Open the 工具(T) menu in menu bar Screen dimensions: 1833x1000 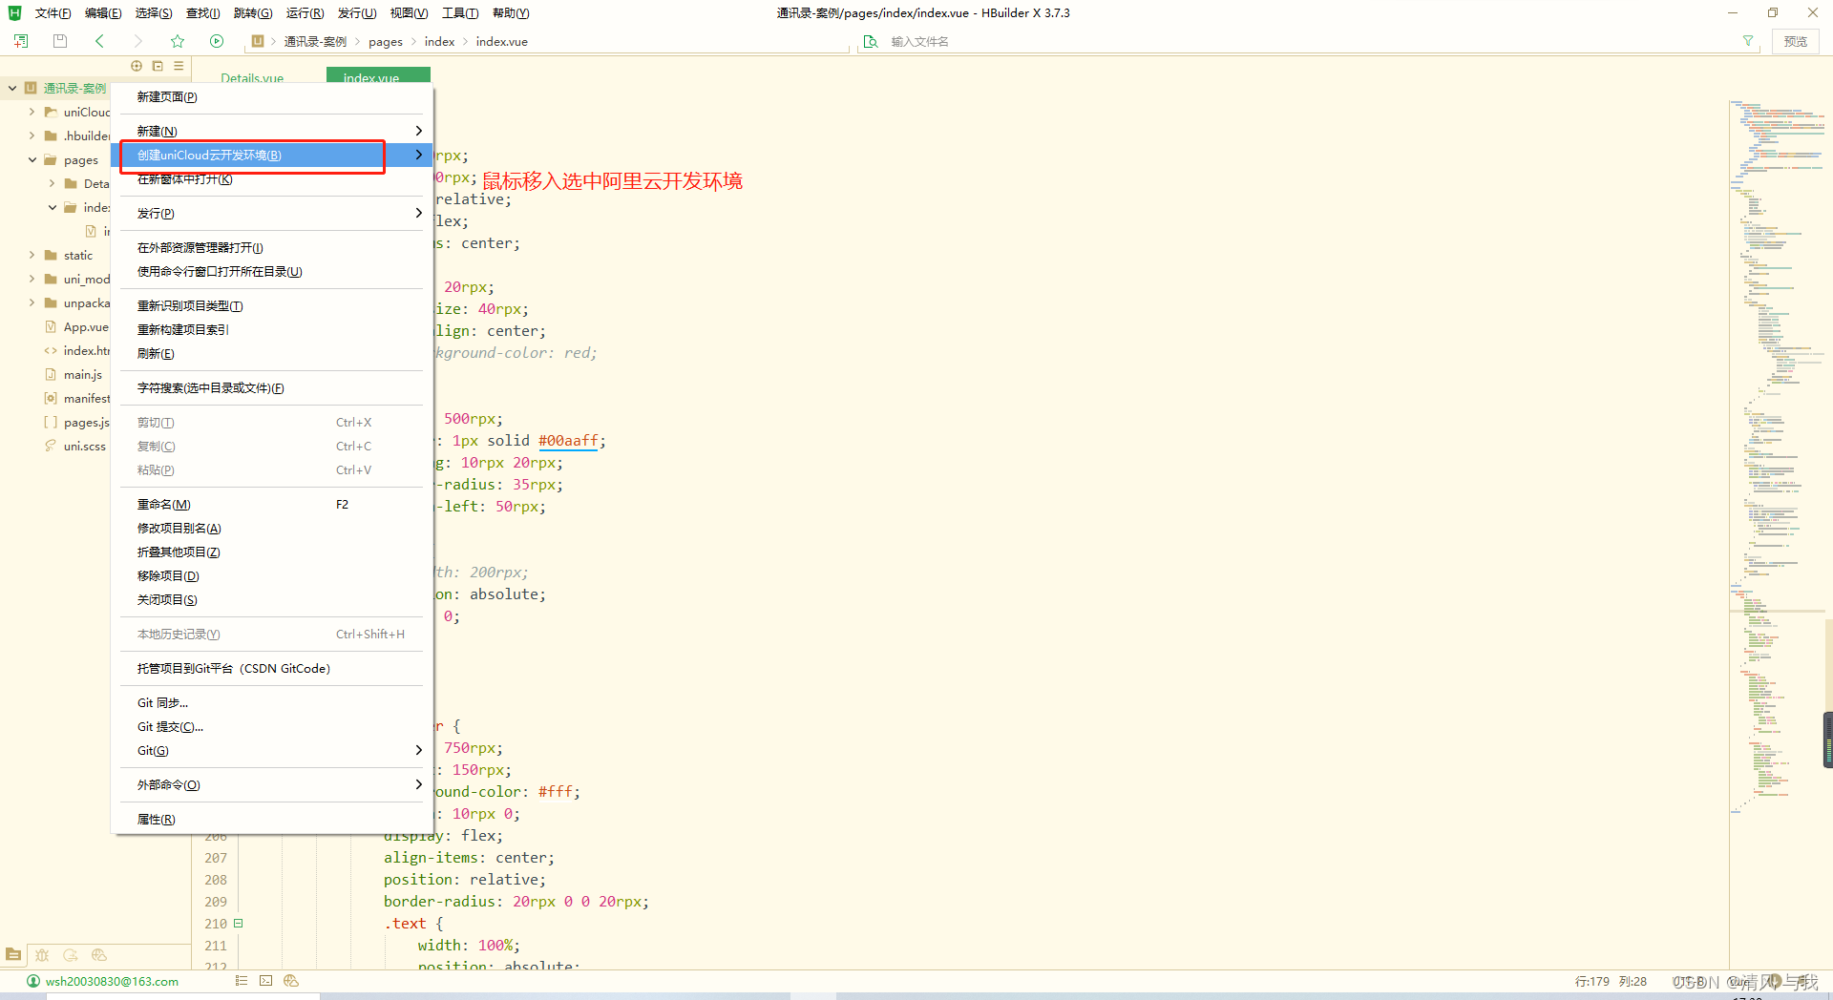coord(460,12)
